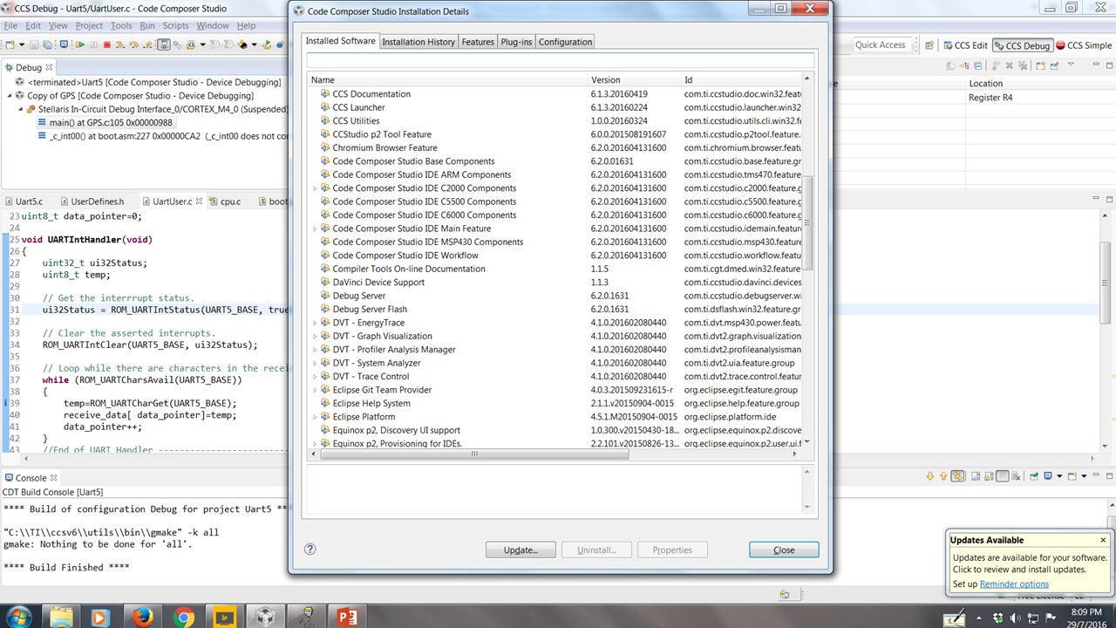Expand the Eclipse Platform entry
Viewport: 1116px width, 628px height.
pyautogui.click(x=315, y=417)
